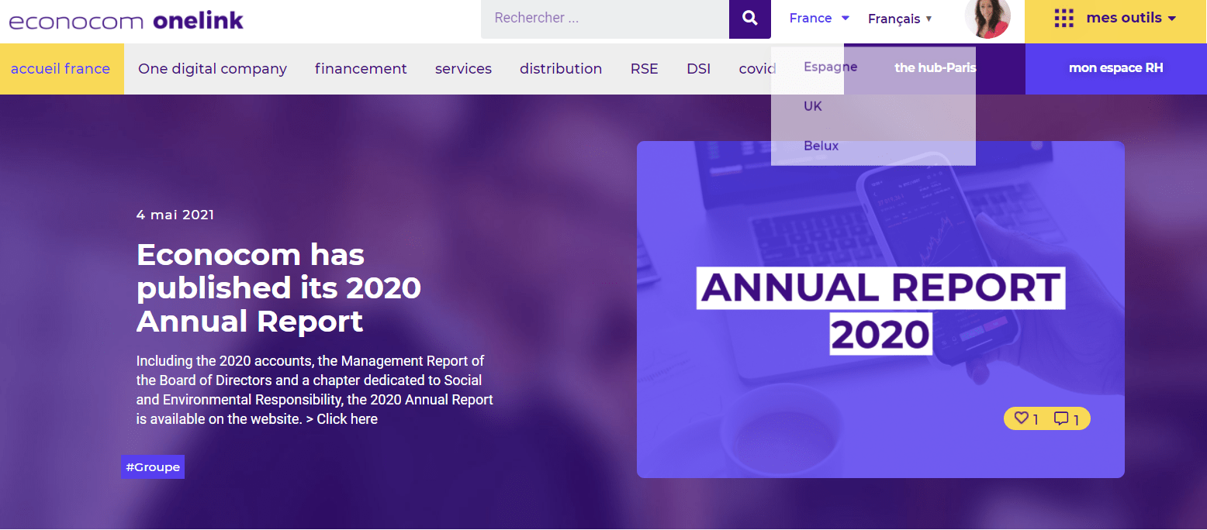
Task: Select Belux from country list
Action: click(821, 146)
